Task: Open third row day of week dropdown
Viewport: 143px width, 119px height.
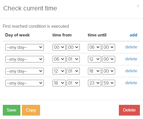Action: 24,71
